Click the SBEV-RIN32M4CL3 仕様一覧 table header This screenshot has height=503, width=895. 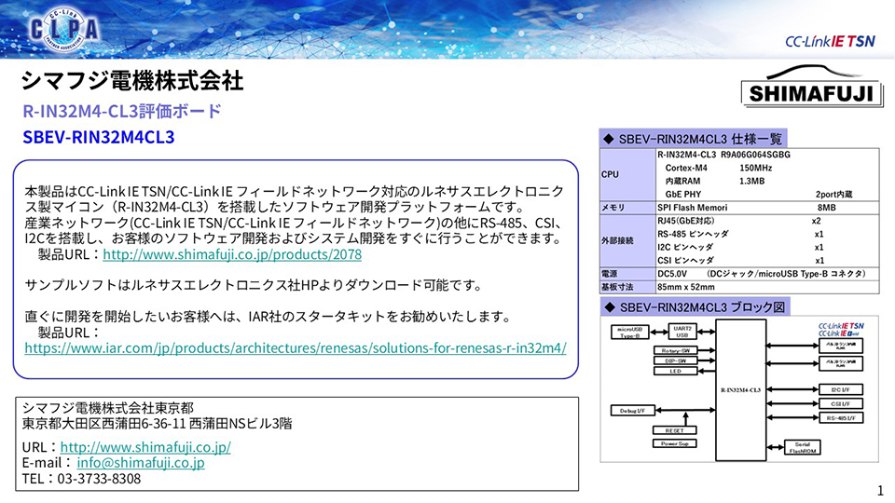(x=693, y=139)
